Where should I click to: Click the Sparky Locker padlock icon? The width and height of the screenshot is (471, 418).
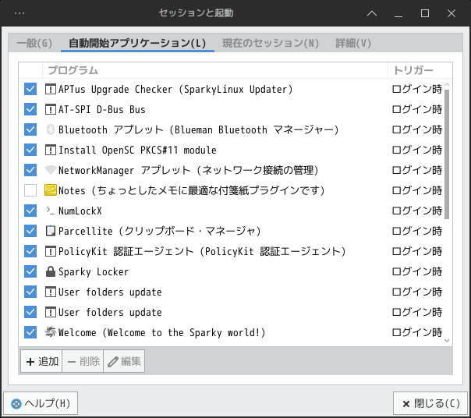50,271
